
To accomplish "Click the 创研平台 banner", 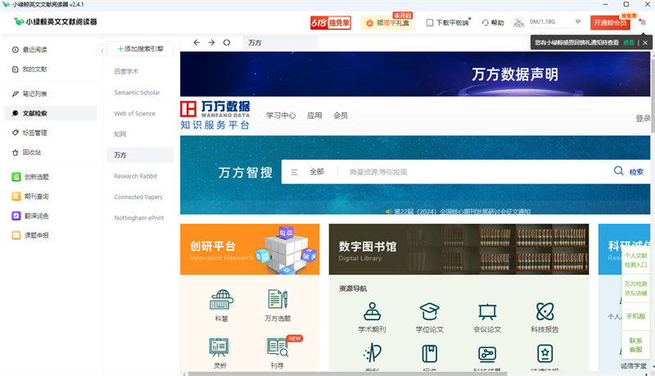I will (x=250, y=249).
